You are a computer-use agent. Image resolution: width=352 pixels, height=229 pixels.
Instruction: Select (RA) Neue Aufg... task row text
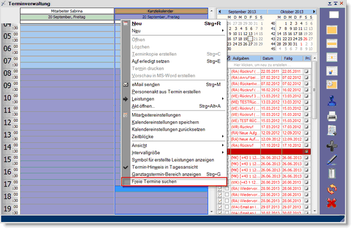246,133
